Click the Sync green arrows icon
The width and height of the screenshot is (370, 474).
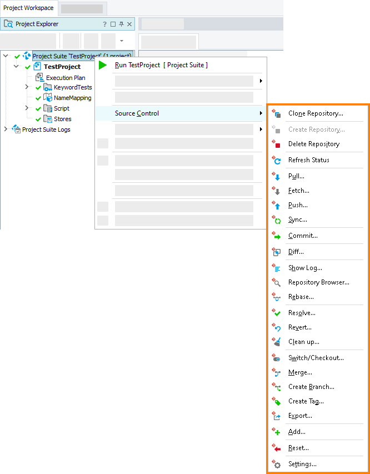click(276, 219)
